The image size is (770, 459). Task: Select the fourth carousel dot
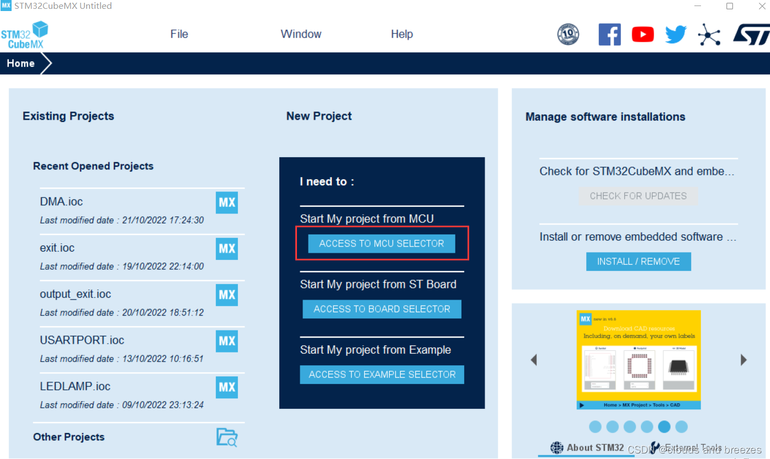[x=647, y=426]
